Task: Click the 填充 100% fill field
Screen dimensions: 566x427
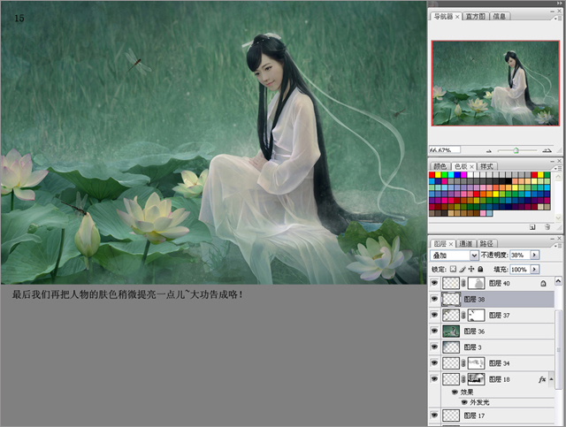Action: (x=520, y=270)
